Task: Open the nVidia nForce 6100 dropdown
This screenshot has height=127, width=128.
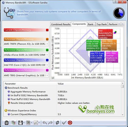Action: (47, 55)
